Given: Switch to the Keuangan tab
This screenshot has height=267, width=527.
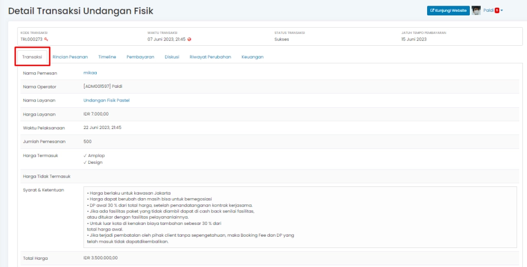Looking at the screenshot, I should tap(252, 57).
